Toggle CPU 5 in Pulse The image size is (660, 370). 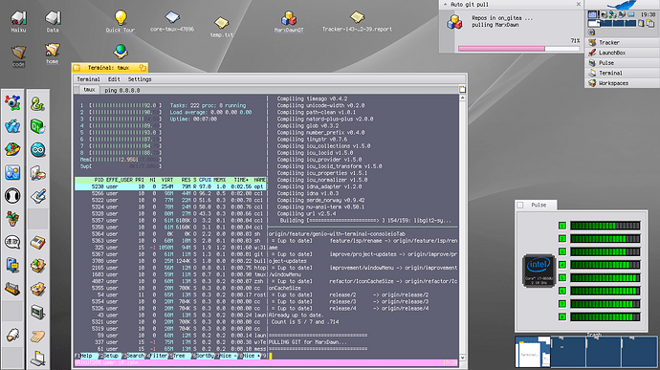click(x=562, y=278)
